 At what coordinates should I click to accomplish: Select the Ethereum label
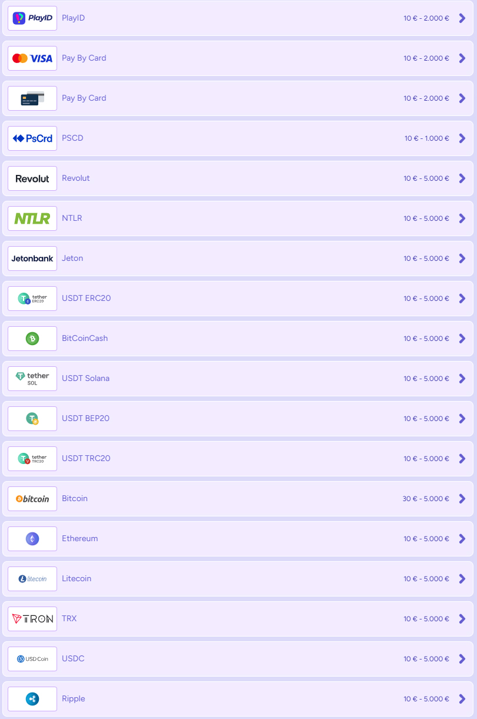(x=80, y=539)
